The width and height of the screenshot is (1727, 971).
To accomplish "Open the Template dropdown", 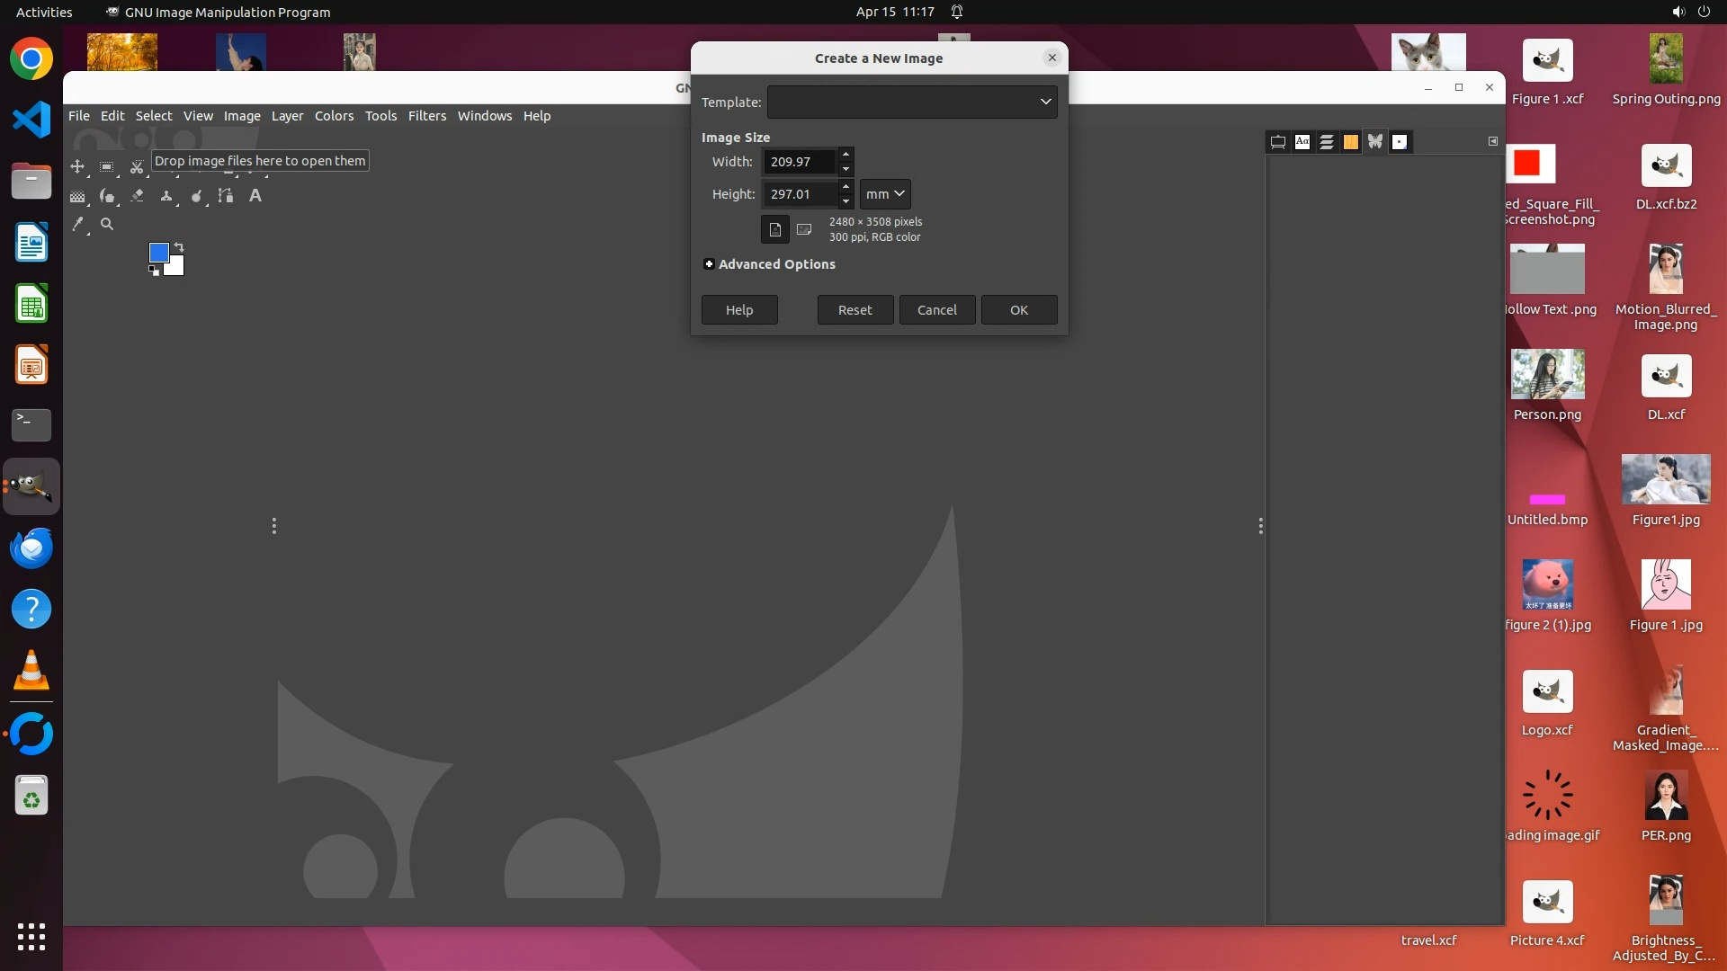I will tap(911, 102).
